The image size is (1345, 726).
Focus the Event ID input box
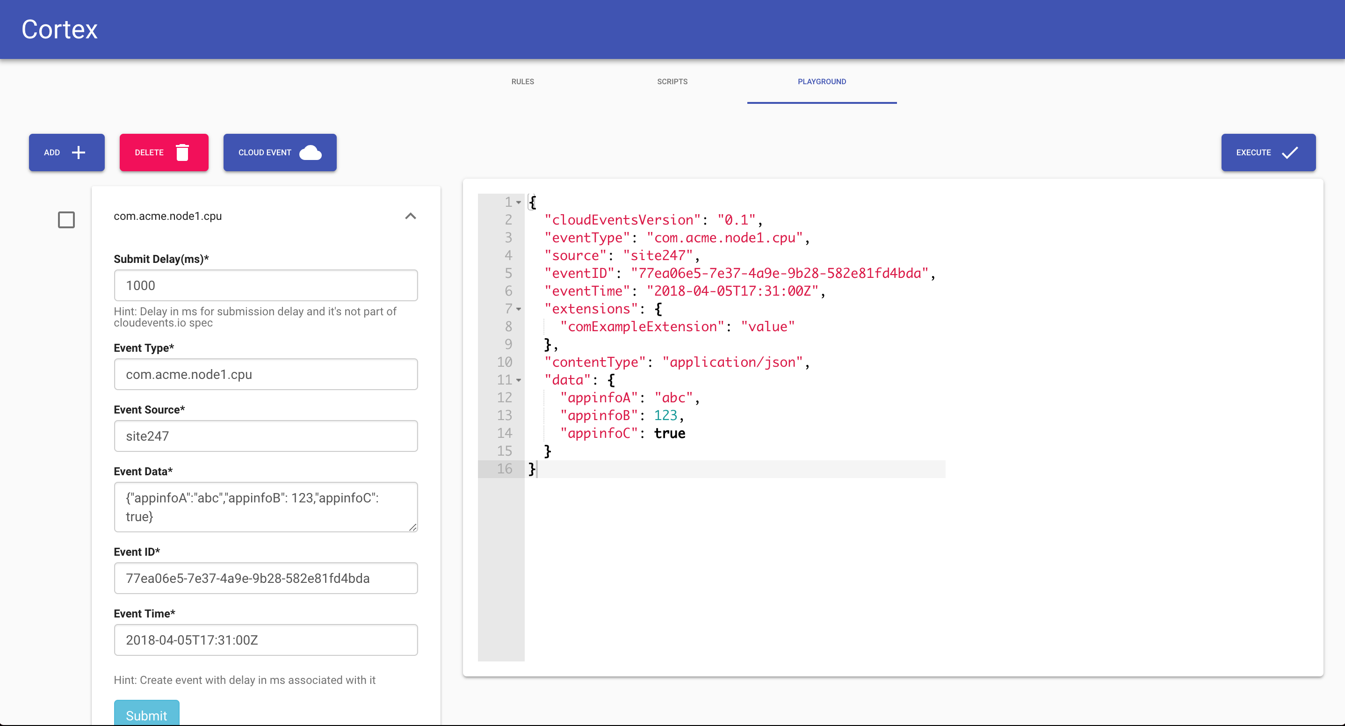click(x=265, y=578)
